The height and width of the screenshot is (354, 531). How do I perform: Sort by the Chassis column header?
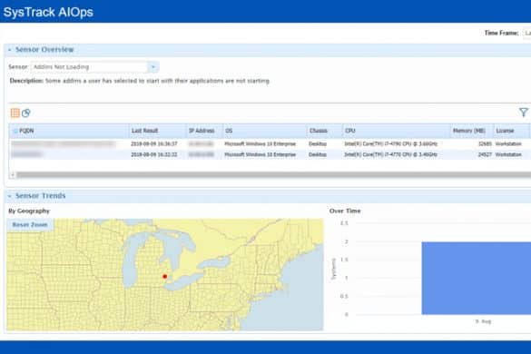pyautogui.click(x=324, y=131)
